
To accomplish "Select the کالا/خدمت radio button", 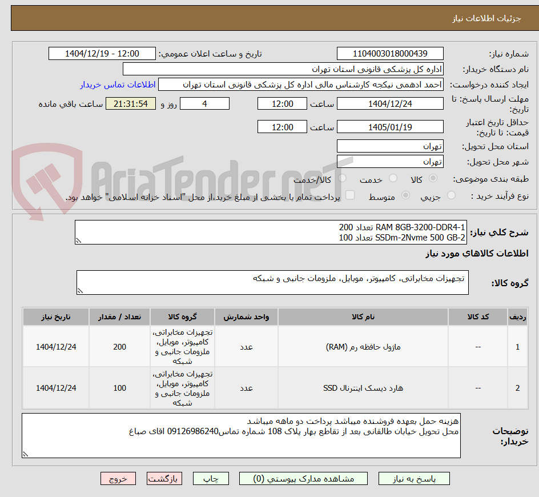I will tap(342, 178).
